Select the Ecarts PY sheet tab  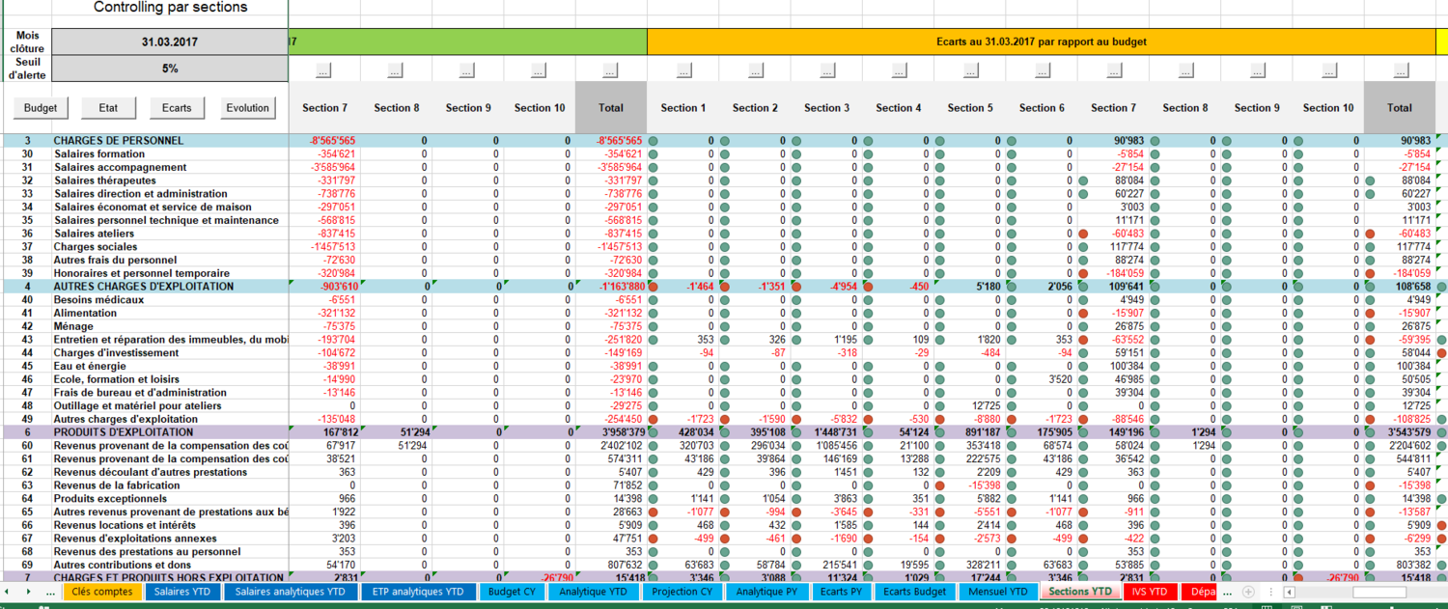click(842, 592)
